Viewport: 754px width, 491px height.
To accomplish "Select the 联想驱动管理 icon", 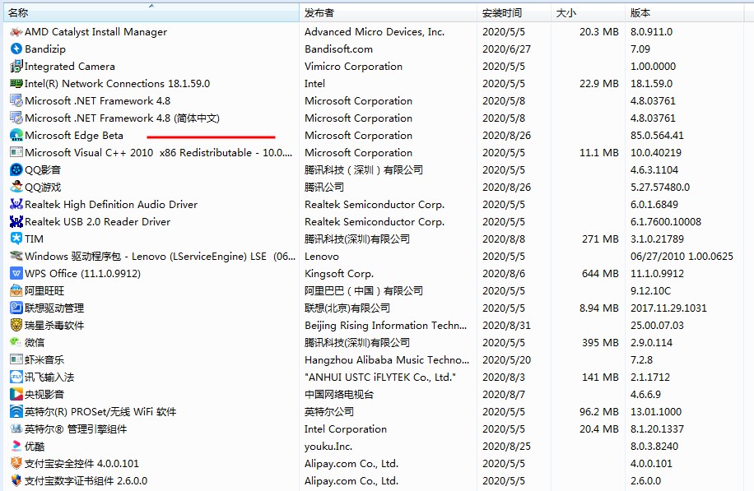I will [x=16, y=308].
